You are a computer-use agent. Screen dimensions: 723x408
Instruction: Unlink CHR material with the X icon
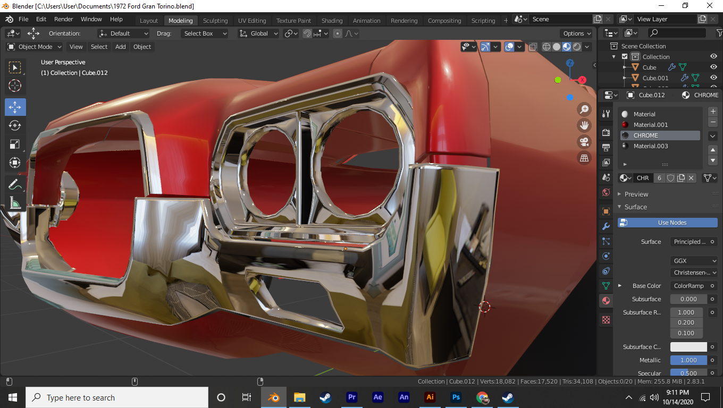coord(691,178)
